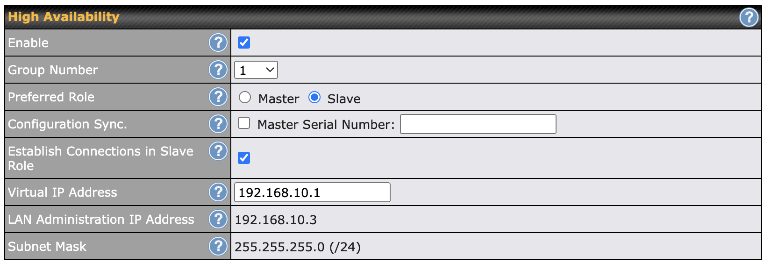The image size is (771, 270).
Task: Show help for Preferred Role
Action: pyautogui.click(x=218, y=97)
